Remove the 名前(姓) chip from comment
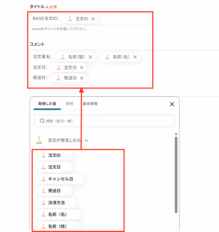Image resolution: width=219 pixels, height=232 pixels. point(90,57)
